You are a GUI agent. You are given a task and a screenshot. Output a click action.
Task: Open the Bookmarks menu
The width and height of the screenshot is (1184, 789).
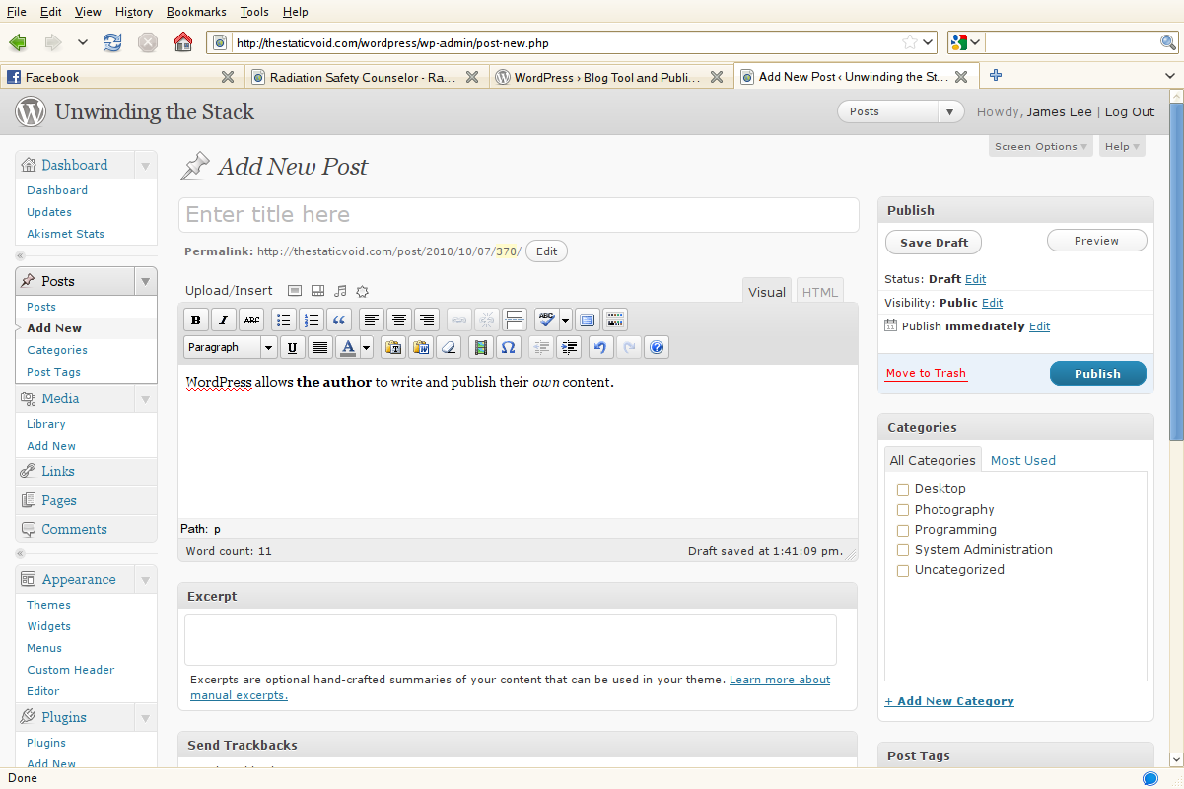point(196,12)
